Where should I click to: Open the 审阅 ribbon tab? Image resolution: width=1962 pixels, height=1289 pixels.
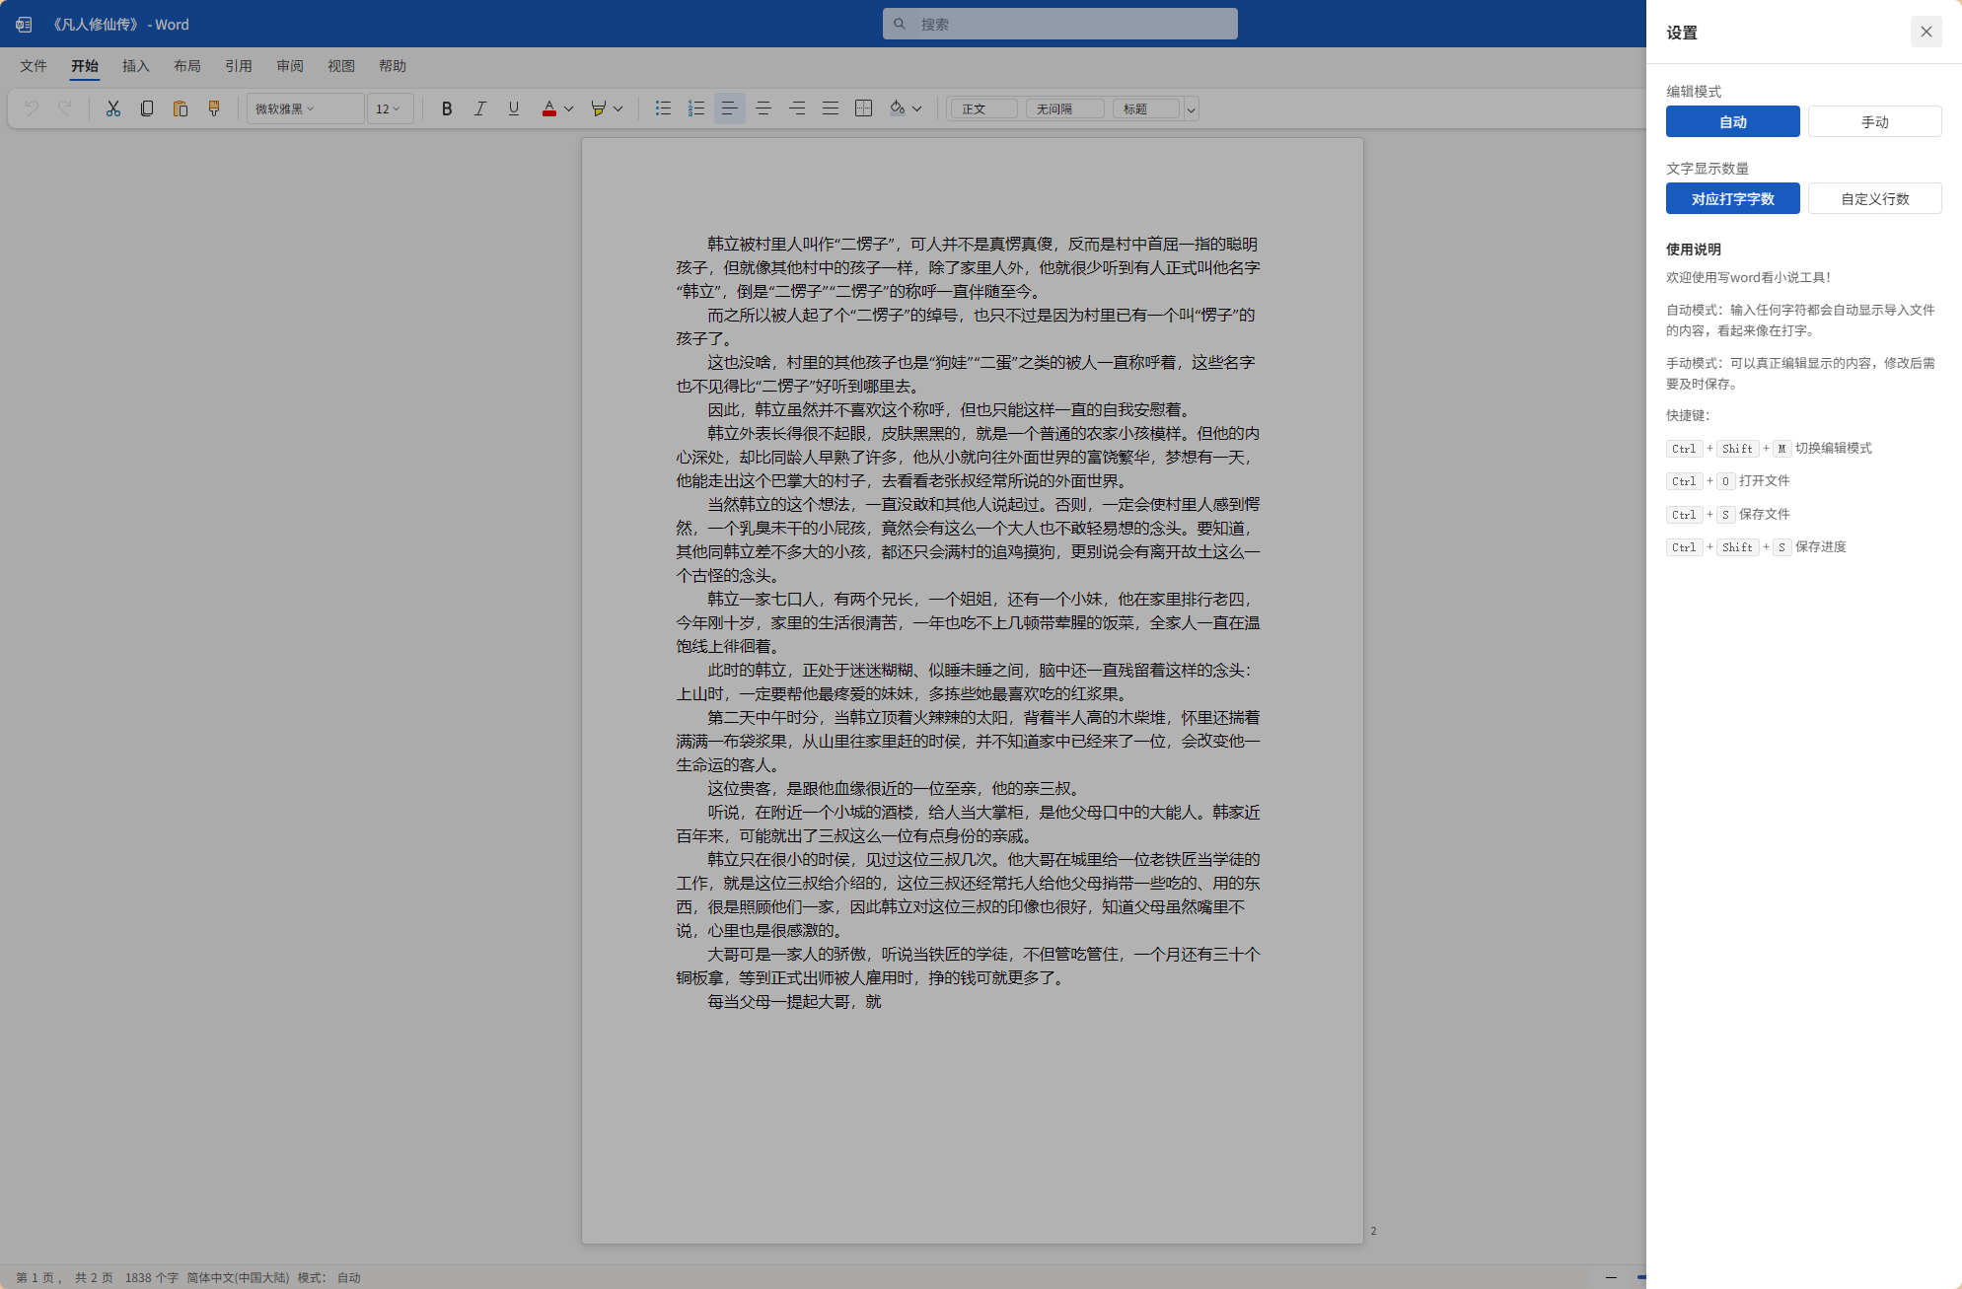click(x=289, y=66)
